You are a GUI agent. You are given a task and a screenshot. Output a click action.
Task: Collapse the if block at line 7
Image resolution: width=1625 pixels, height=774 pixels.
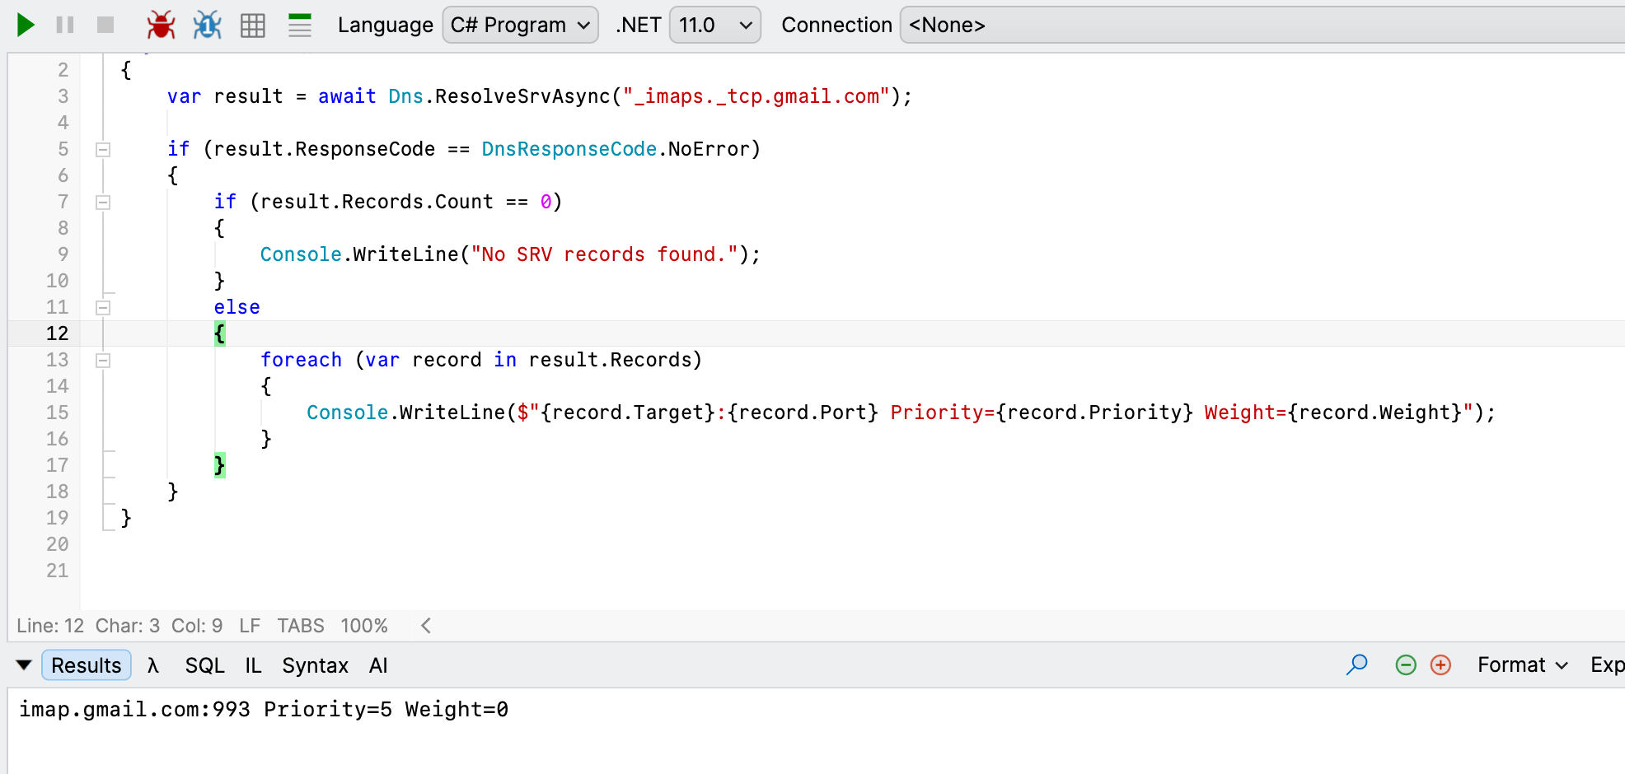[103, 203]
